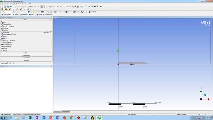Select the Spline tool

(4, 50)
